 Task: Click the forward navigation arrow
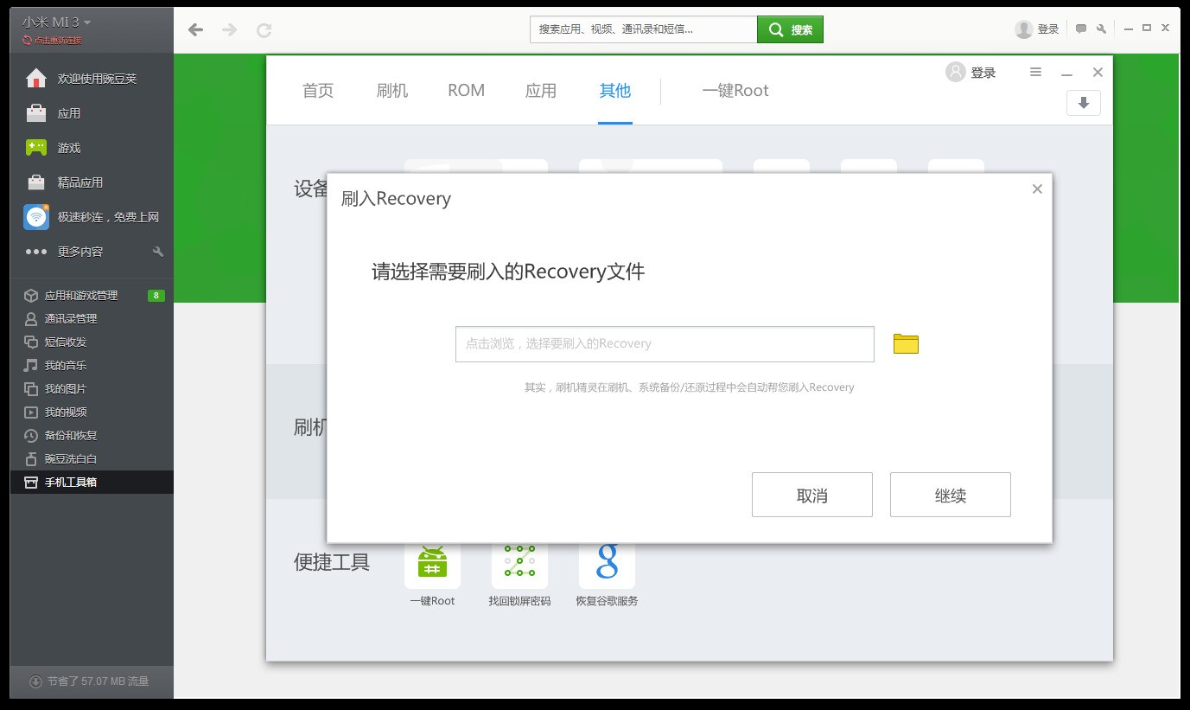[230, 30]
